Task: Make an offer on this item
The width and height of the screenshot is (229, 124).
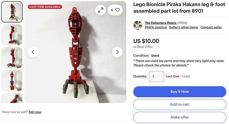Action: tap(180, 117)
